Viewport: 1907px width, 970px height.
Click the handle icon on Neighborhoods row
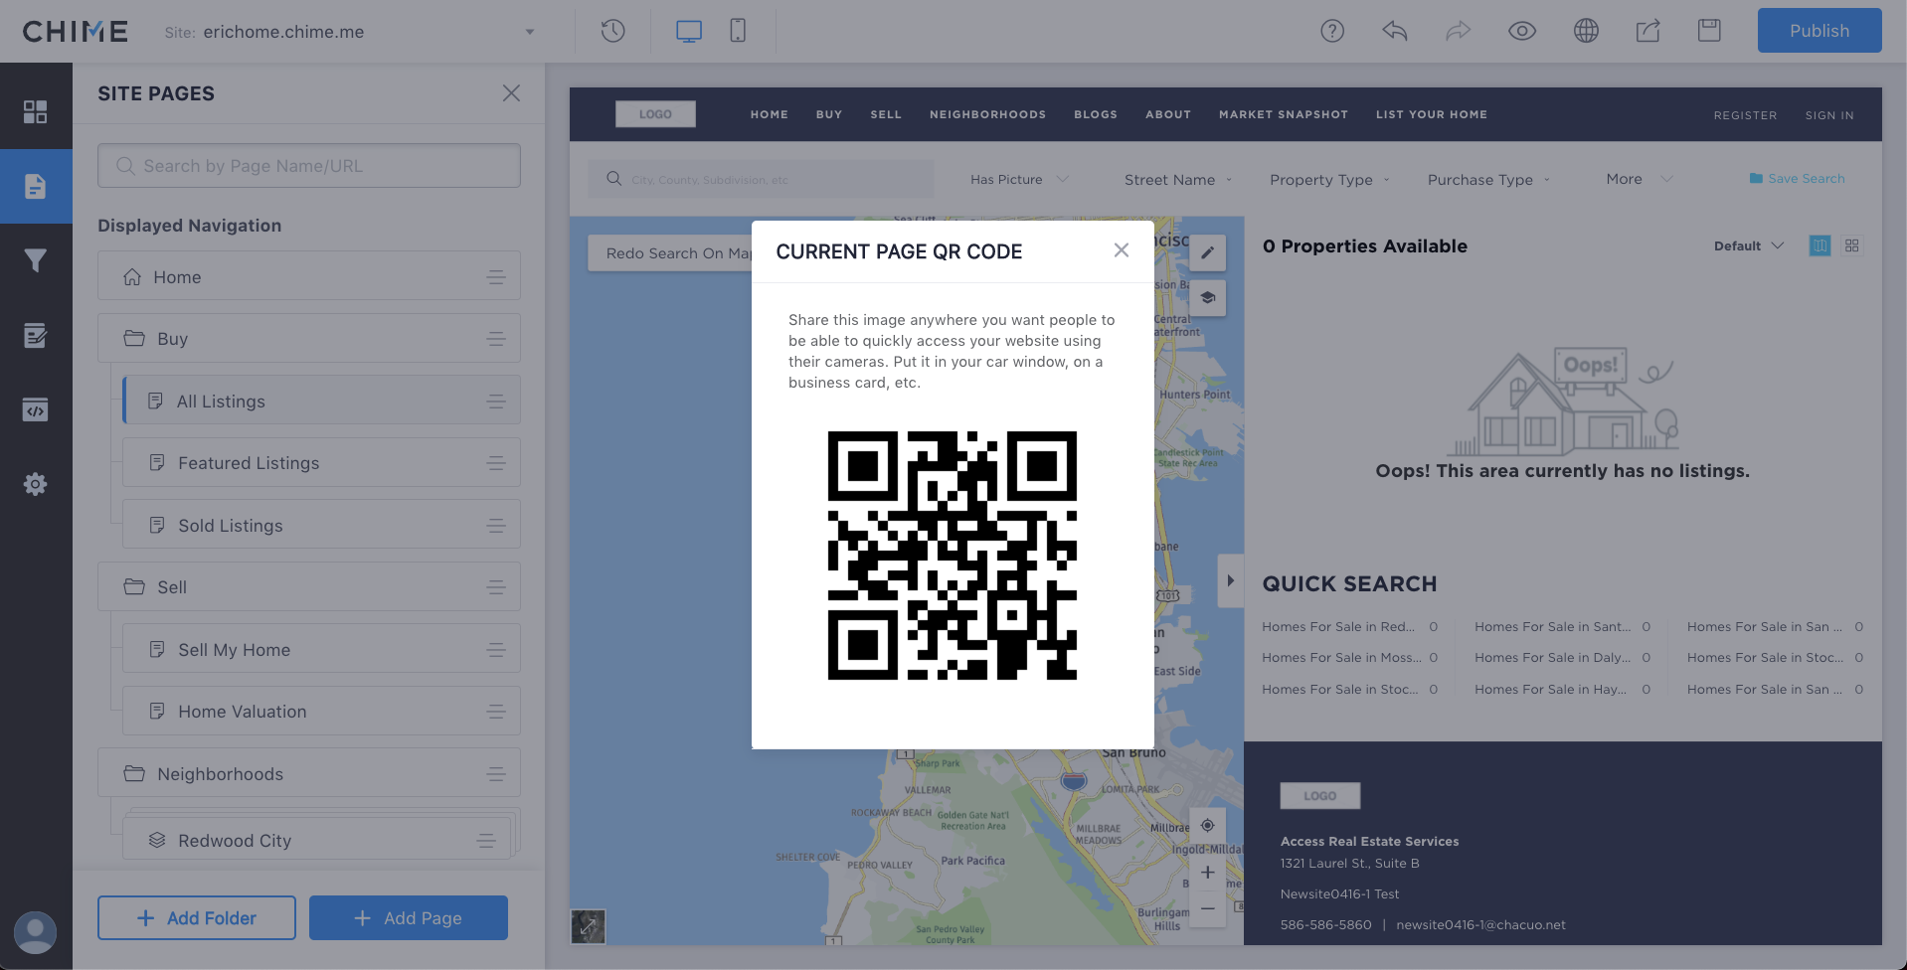pyautogui.click(x=496, y=774)
